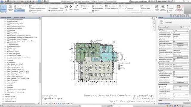The width and height of the screenshot is (191, 107).
Task: Open Visibility/Graphics (Видимость/графика) dialog
Action: coord(21,6)
